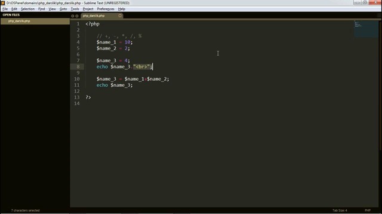Click $name_1 in the addition expression

[x=134, y=79]
